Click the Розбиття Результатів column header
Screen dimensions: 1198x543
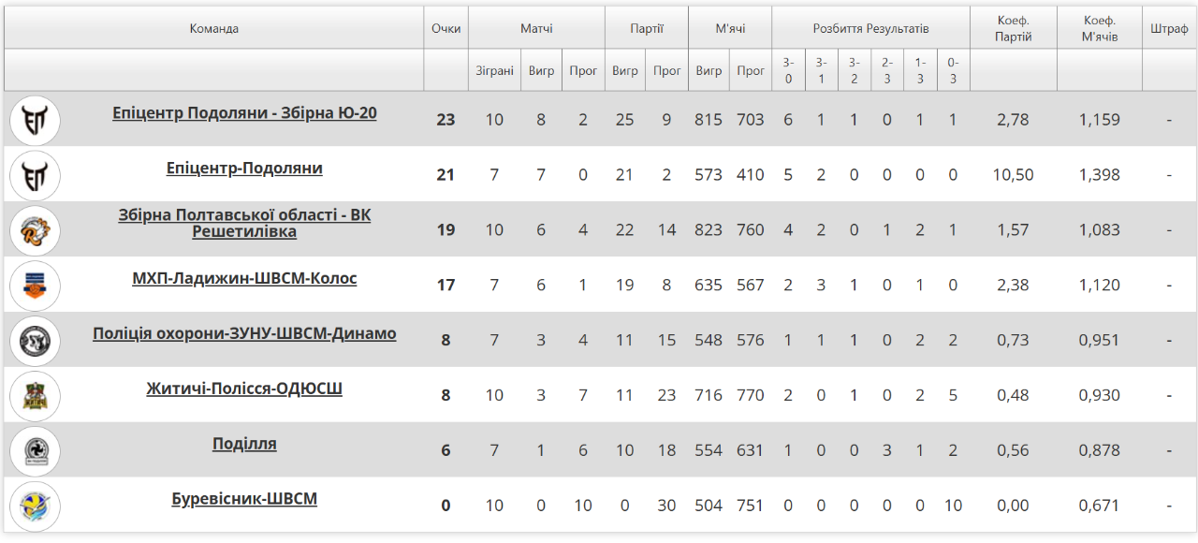[870, 28]
